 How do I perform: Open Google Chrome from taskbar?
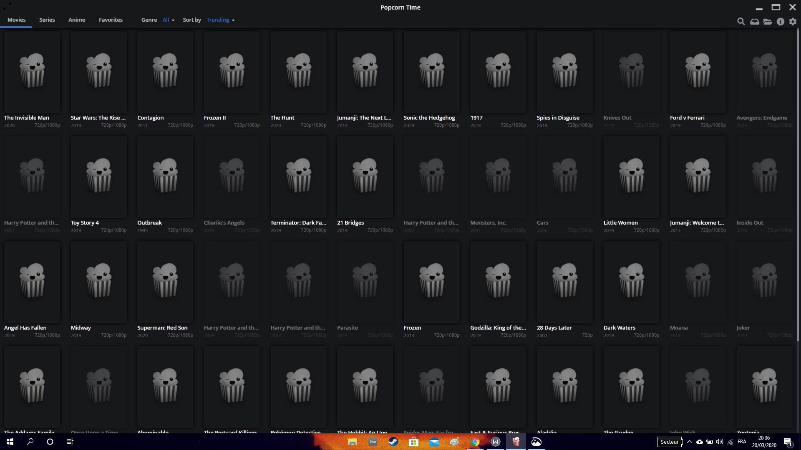475,442
